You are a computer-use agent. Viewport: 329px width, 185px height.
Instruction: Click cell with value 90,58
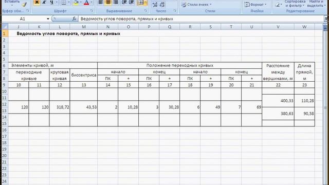[304, 114]
